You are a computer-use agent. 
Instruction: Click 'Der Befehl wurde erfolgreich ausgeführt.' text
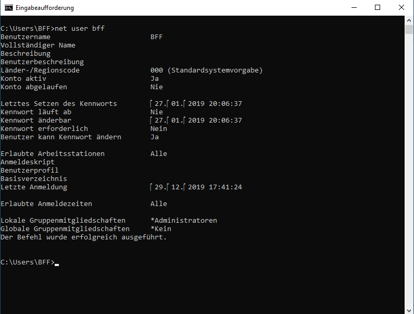83,237
